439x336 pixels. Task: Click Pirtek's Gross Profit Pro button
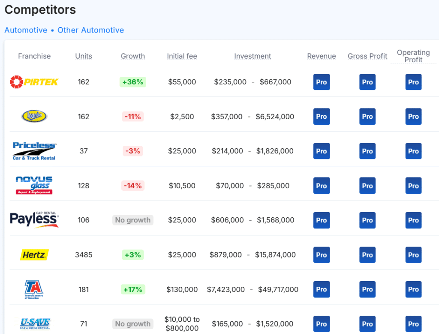(367, 82)
